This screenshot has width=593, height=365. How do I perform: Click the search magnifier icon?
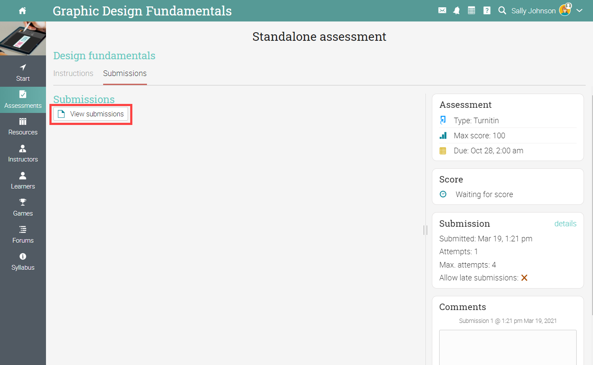pyautogui.click(x=502, y=11)
